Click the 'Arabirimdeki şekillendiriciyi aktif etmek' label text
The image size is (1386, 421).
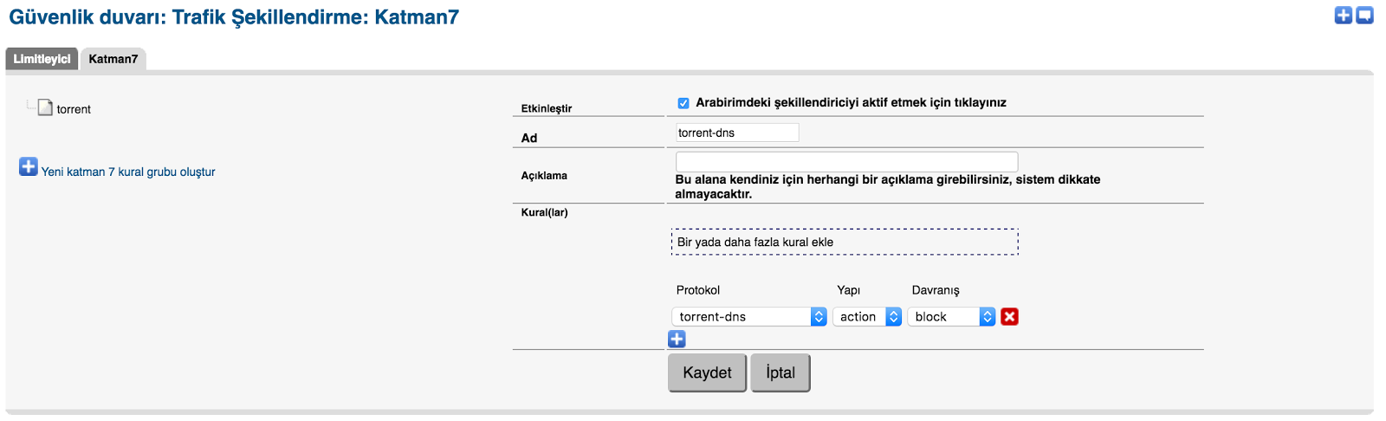click(x=851, y=103)
